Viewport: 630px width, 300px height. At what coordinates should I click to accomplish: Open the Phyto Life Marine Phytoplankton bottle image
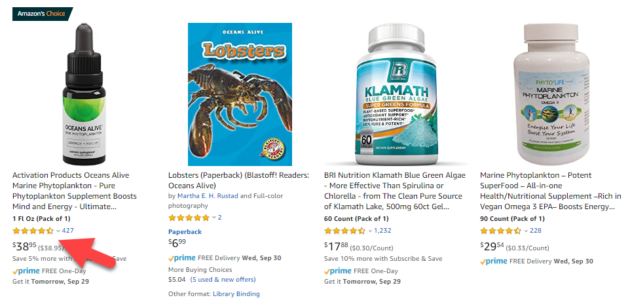551,94
